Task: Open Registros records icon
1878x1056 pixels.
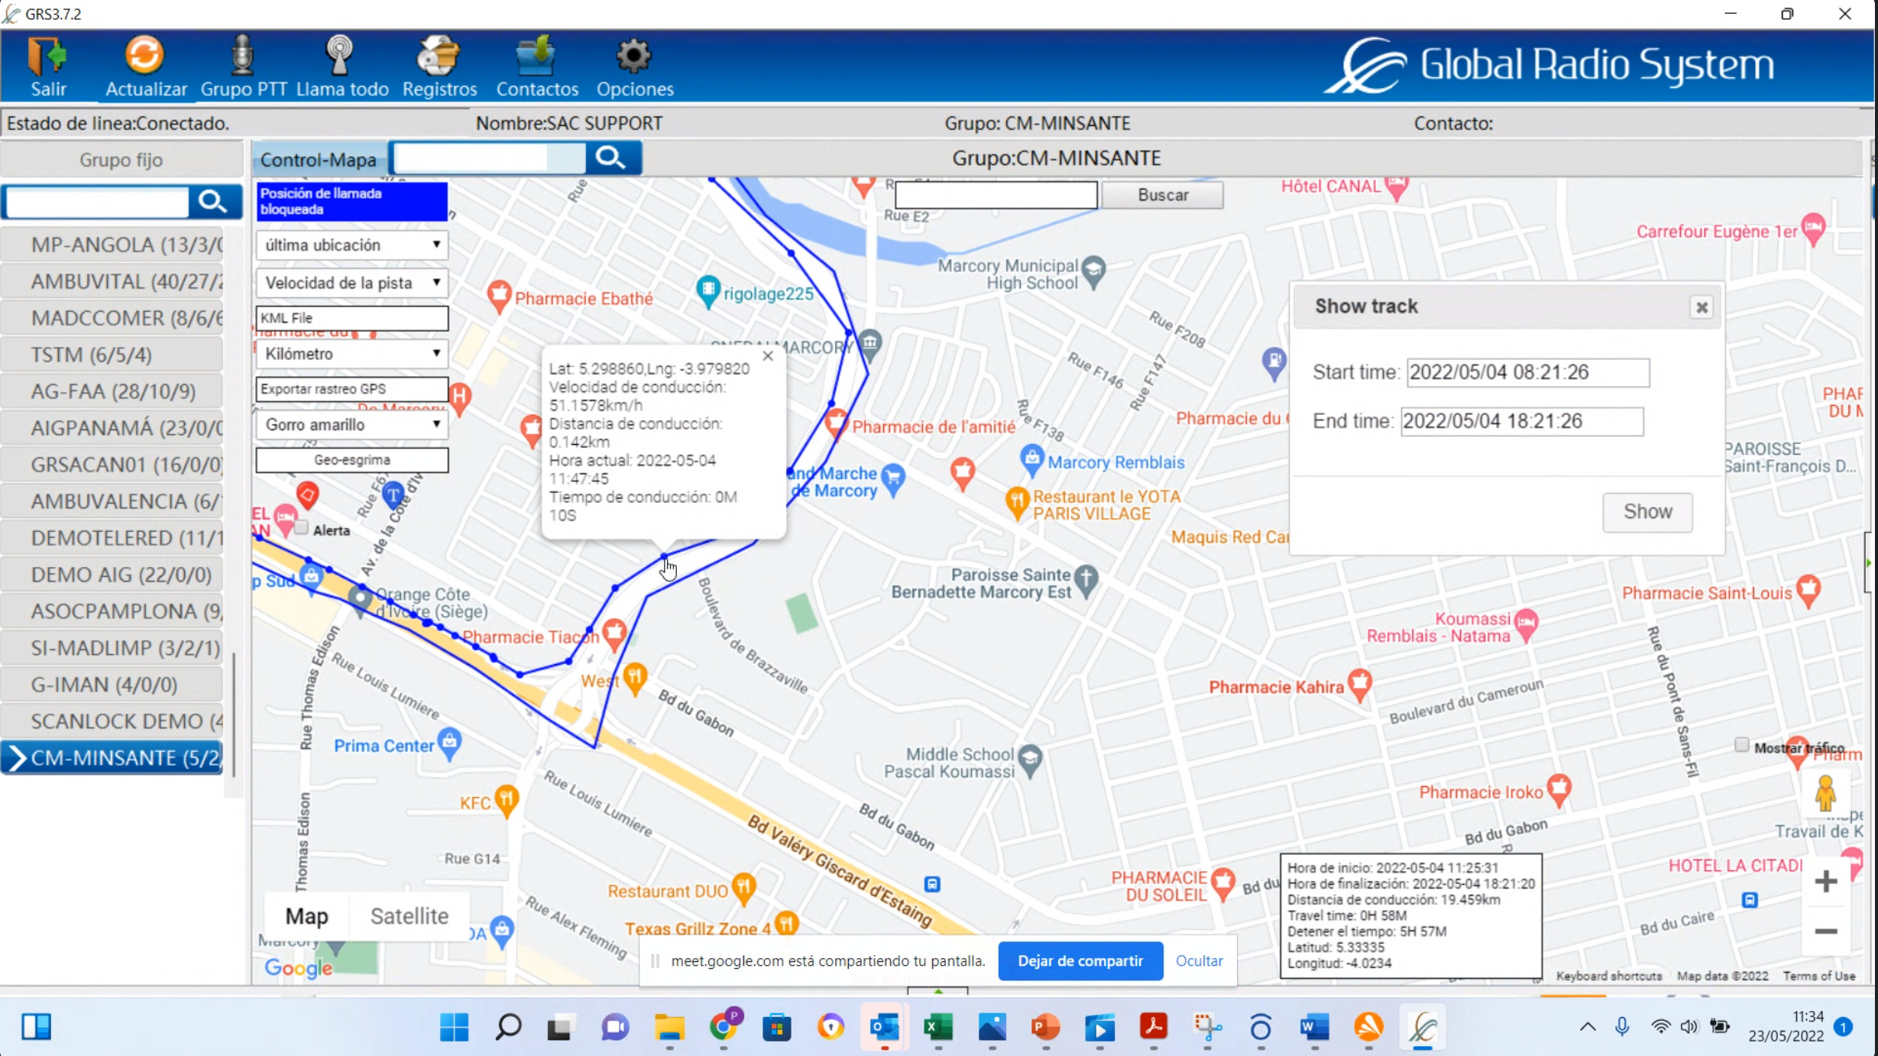Action: pos(439,55)
